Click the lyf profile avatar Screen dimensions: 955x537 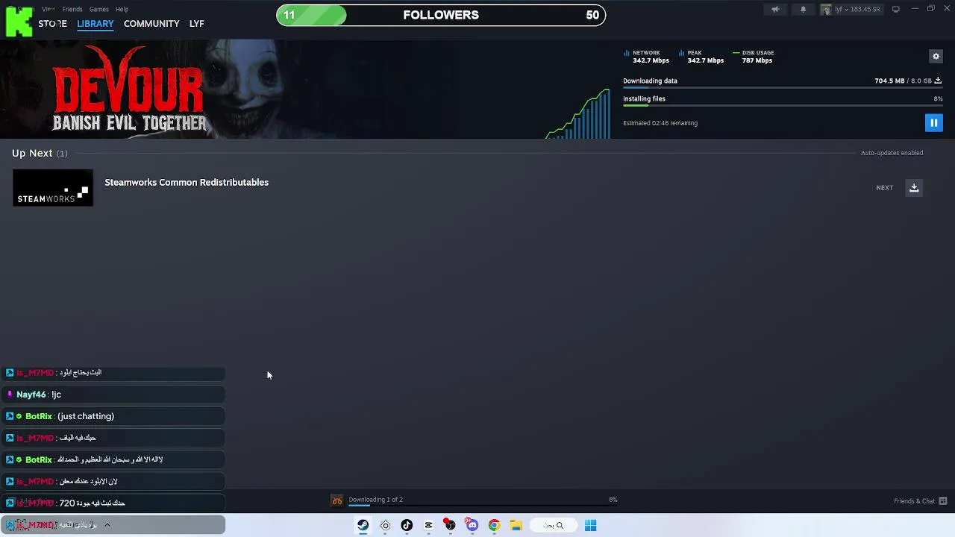tap(826, 9)
